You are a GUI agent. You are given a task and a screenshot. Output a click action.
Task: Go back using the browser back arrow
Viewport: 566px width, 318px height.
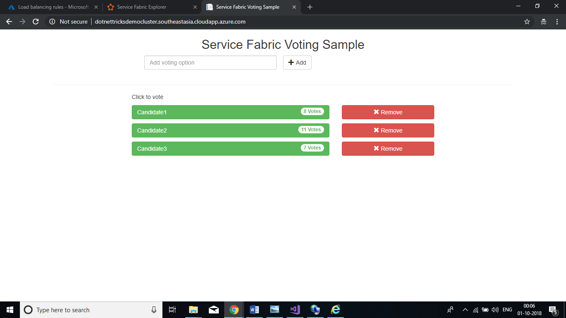pyautogui.click(x=9, y=22)
